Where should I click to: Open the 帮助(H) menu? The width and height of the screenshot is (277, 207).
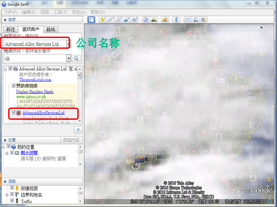tap(98, 12)
